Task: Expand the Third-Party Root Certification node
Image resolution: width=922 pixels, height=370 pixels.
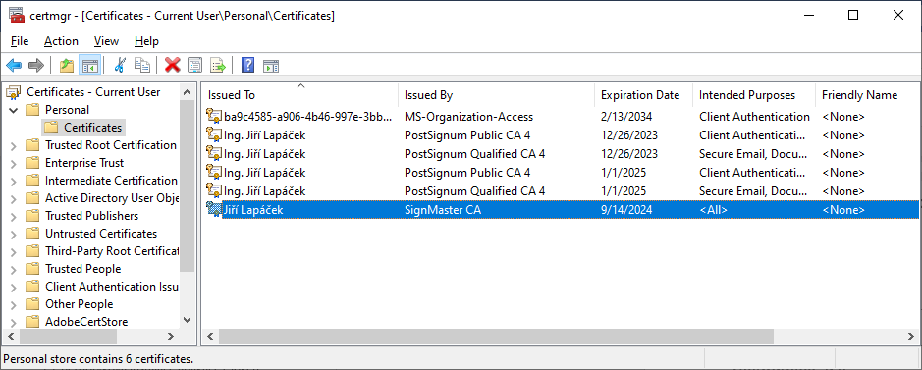Action: point(14,251)
